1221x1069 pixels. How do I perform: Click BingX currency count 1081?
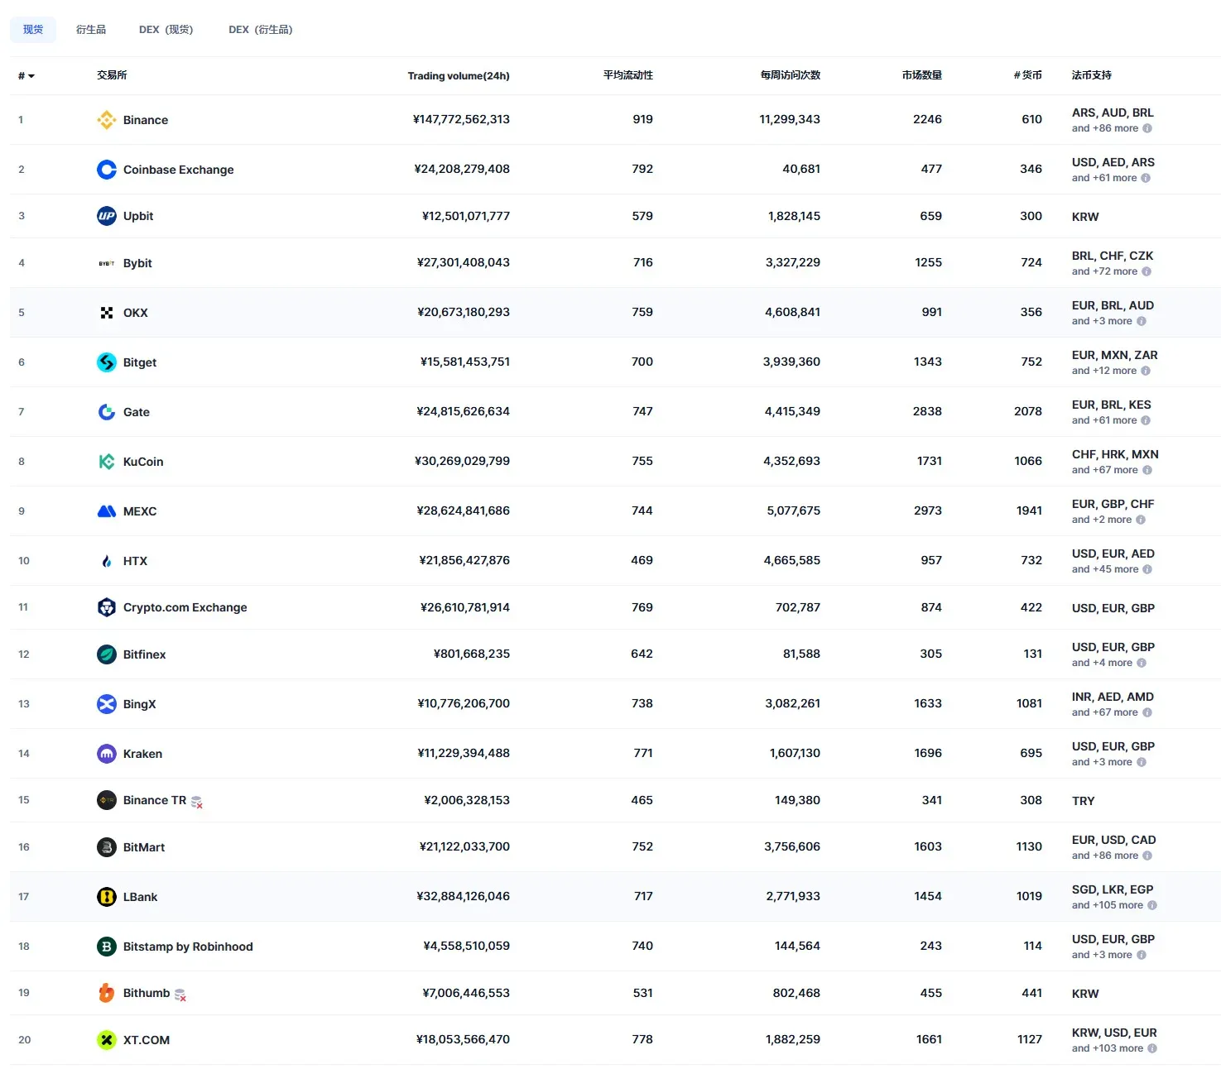(x=1029, y=703)
